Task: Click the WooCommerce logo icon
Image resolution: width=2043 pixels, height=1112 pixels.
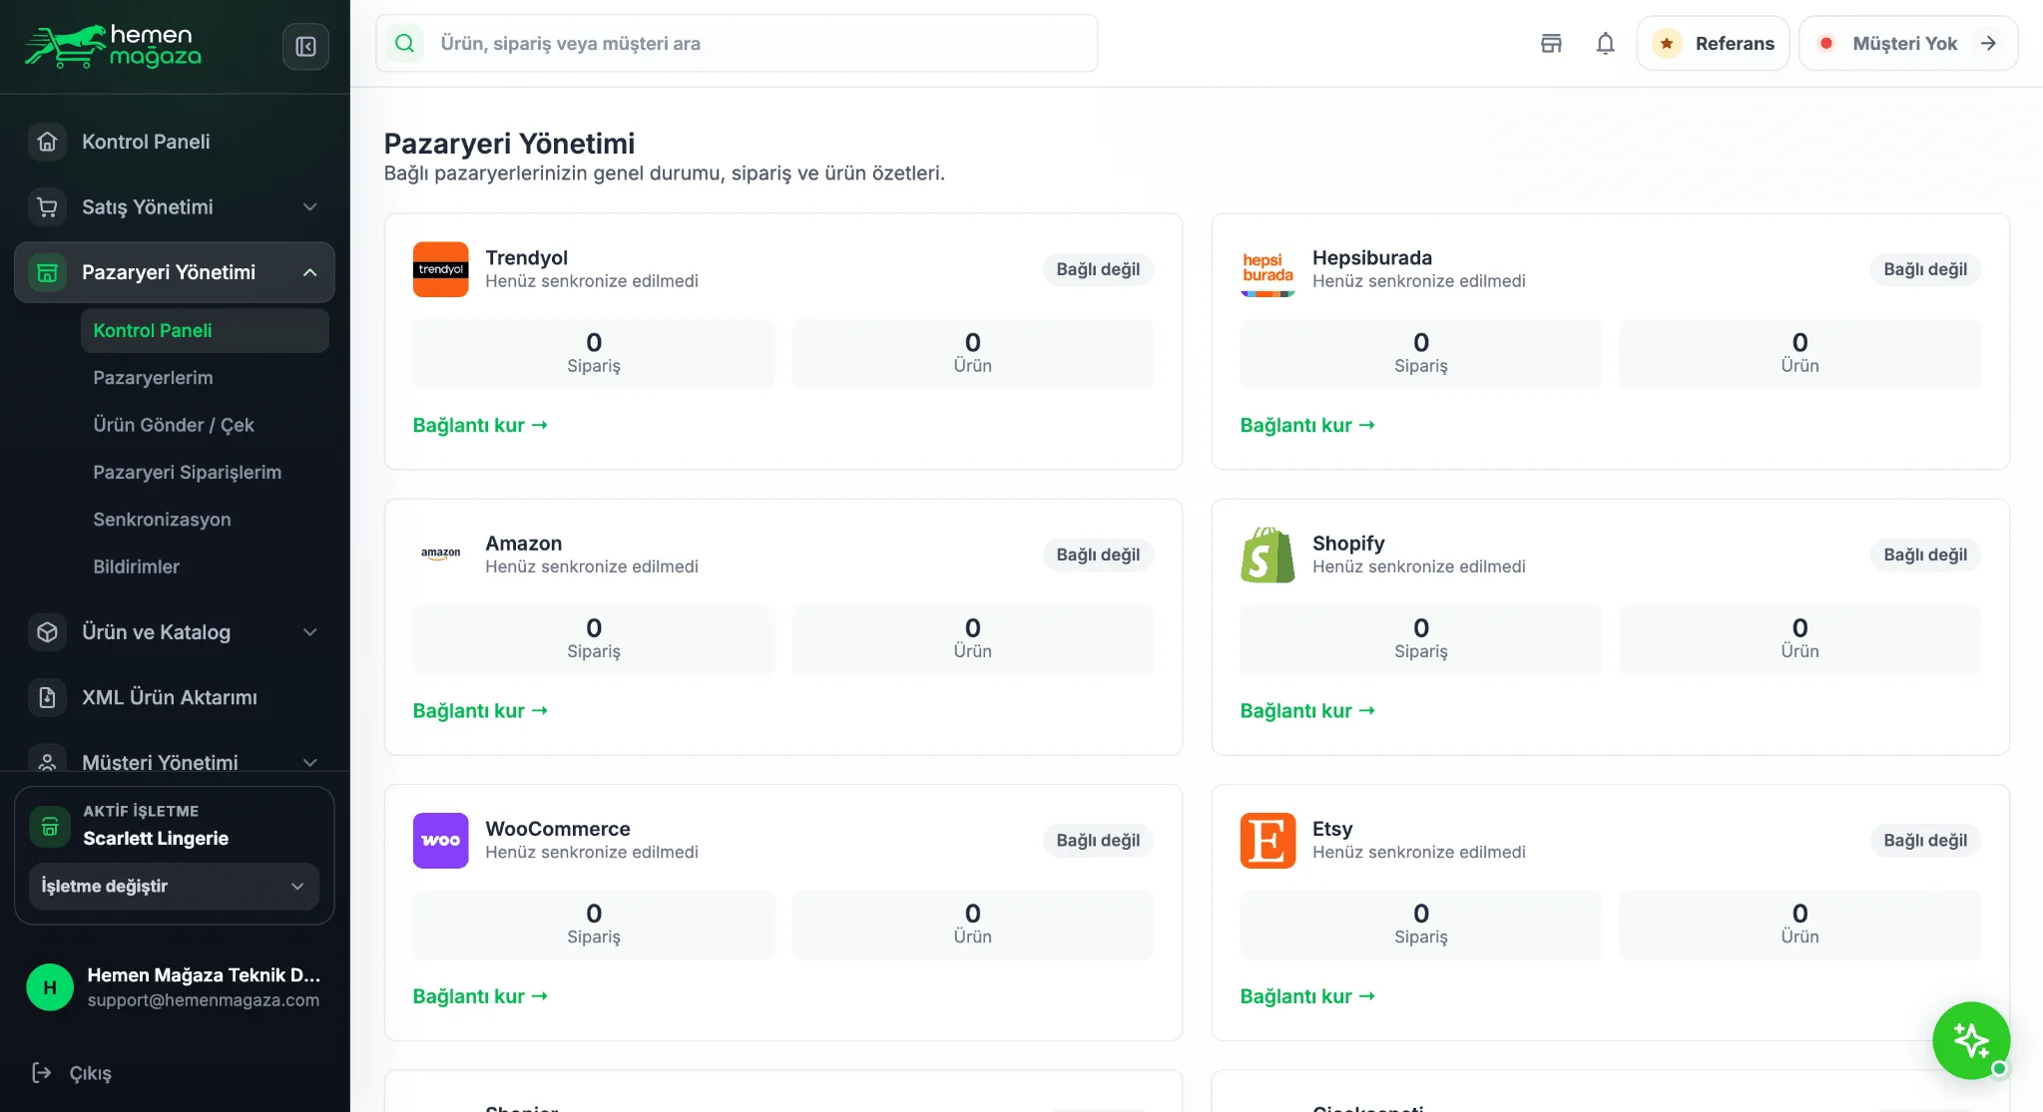Action: click(x=440, y=840)
